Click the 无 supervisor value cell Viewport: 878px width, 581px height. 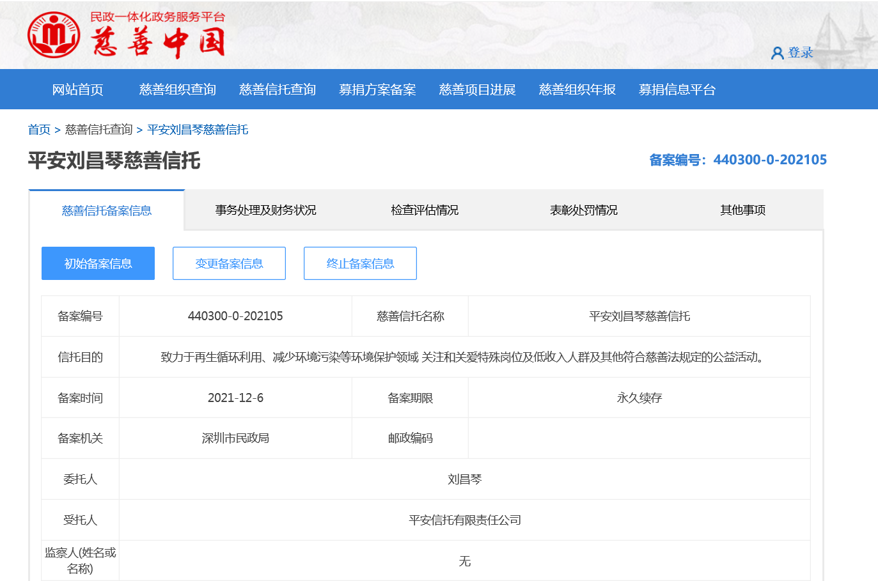[464, 561]
